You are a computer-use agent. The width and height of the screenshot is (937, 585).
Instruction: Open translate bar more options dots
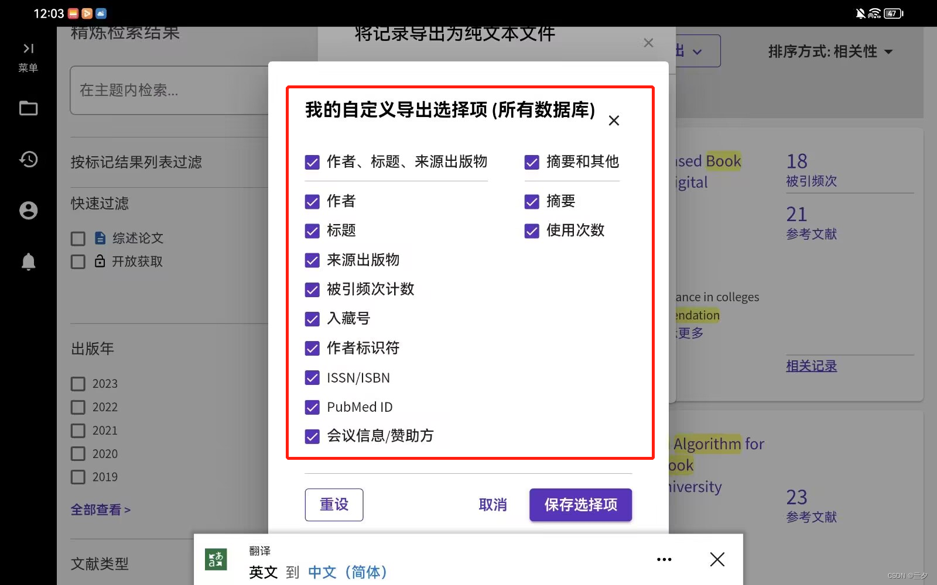click(664, 559)
